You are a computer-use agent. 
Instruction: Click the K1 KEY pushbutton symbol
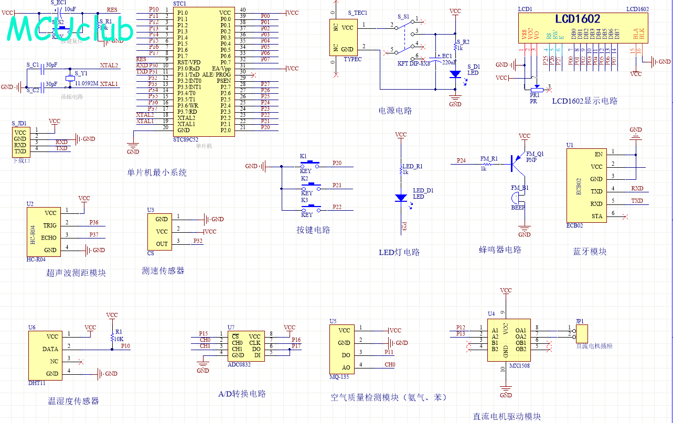pos(310,164)
